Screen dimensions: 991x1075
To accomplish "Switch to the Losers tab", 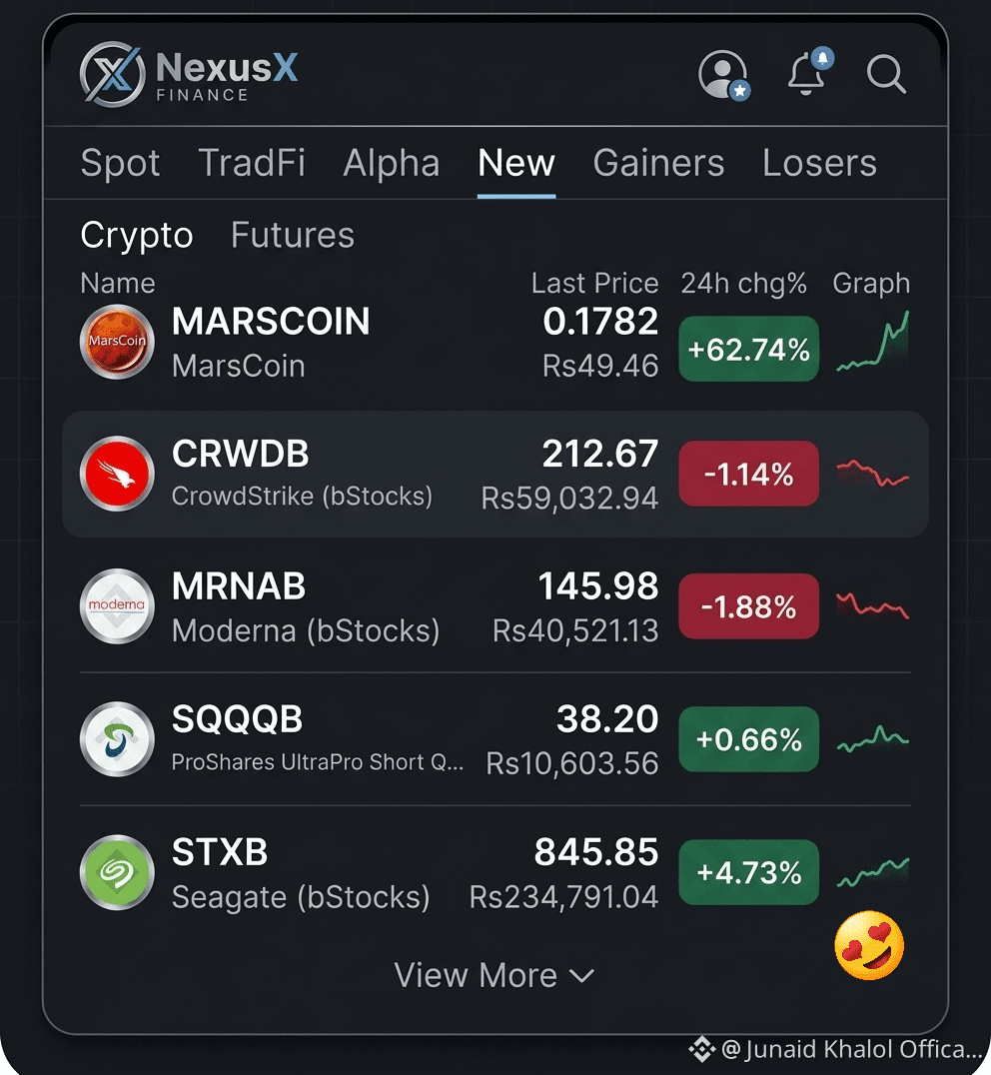I will tap(819, 163).
